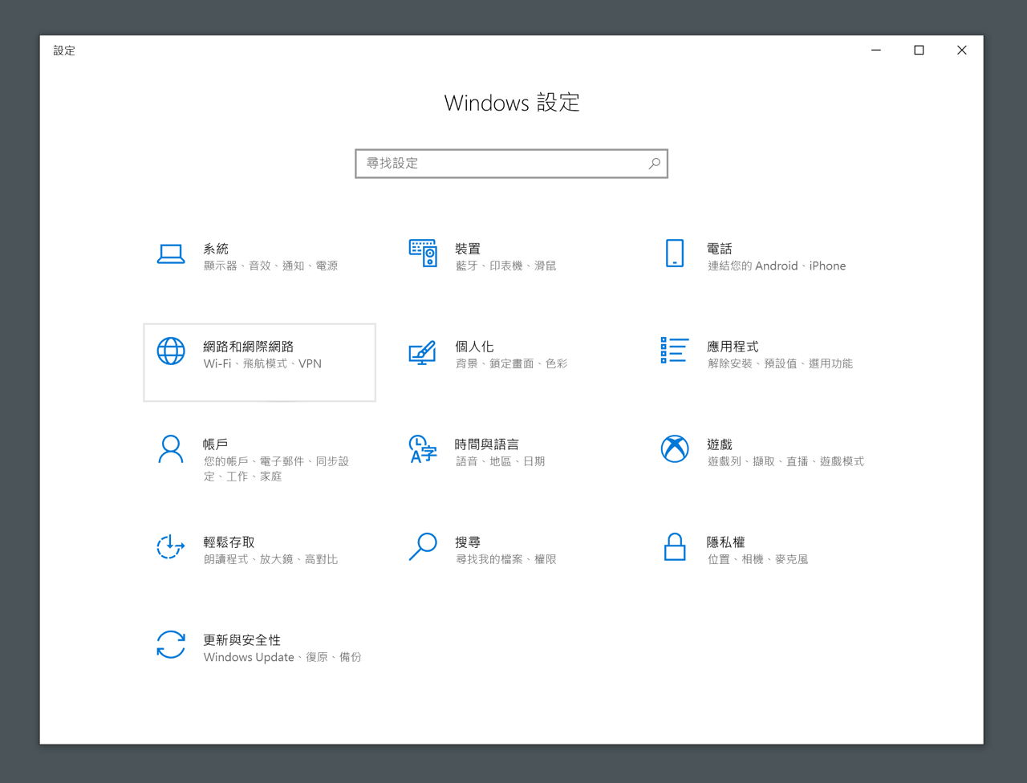The width and height of the screenshot is (1027, 783).
Task: Click the Windows Update、復原、備份 description
Action: [282, 657]
